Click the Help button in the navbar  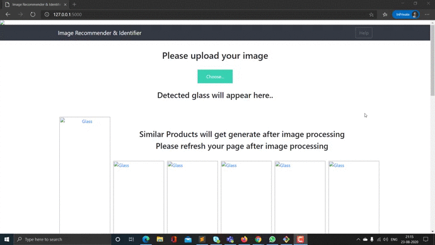(x=364, y=33)
